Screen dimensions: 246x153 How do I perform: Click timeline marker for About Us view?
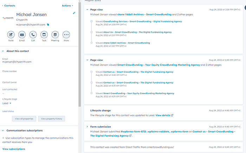[91, 32]
